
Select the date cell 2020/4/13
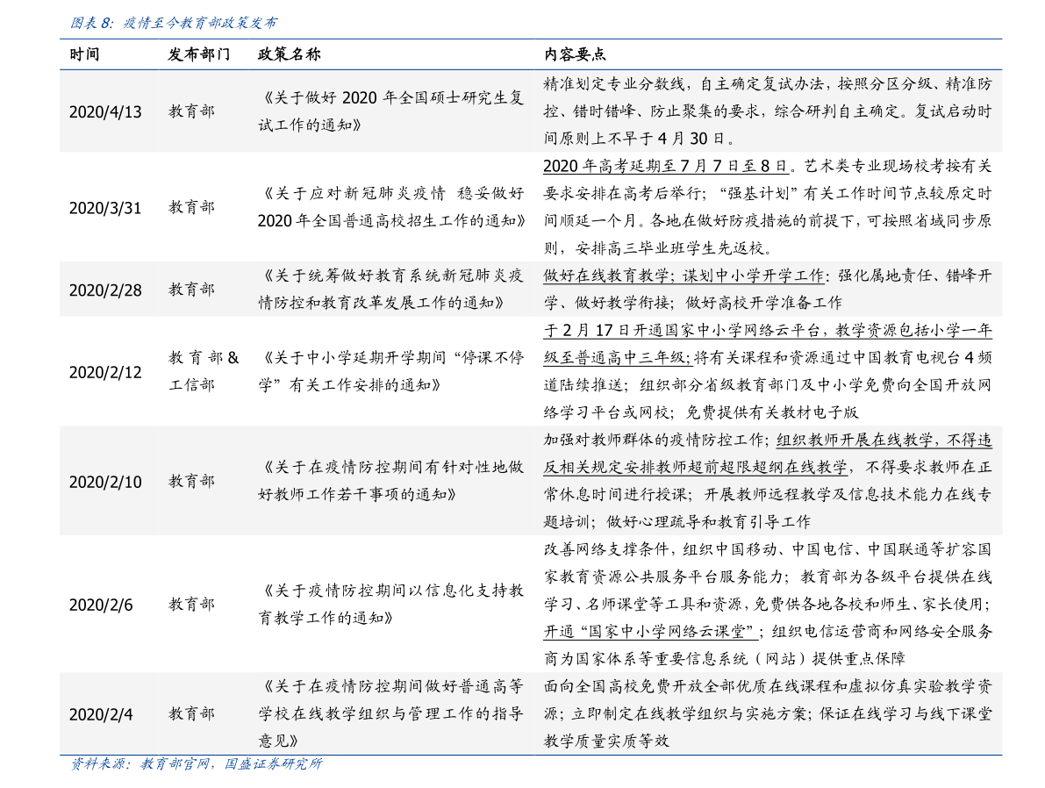coord(105,111)
